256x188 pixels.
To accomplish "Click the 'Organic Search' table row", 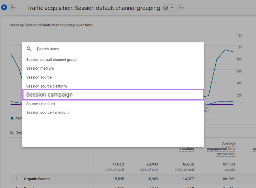I will 37,179.
